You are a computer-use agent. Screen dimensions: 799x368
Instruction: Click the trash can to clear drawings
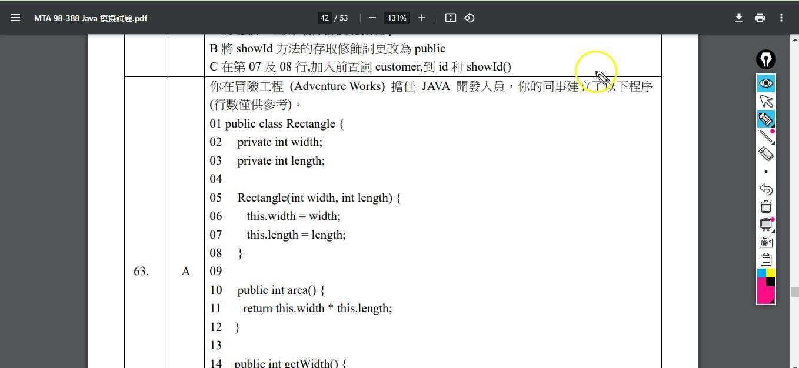coord(765,207)
